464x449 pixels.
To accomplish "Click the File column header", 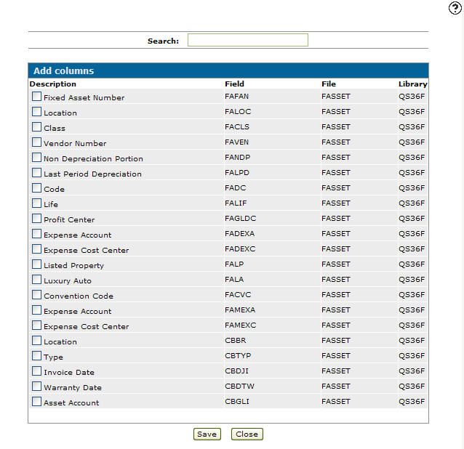I will point(329,84).
